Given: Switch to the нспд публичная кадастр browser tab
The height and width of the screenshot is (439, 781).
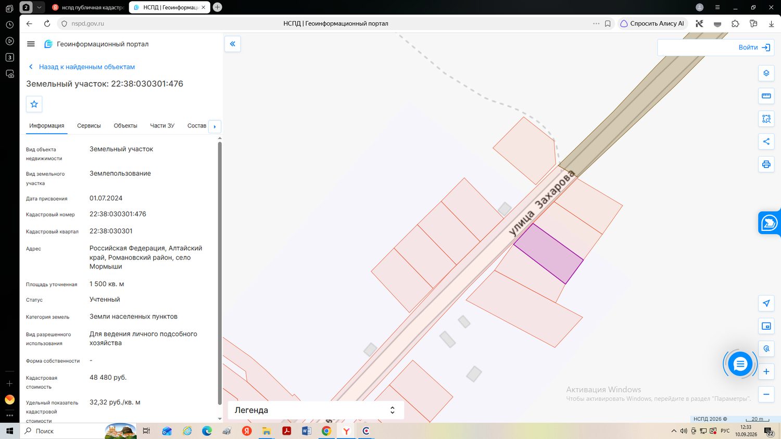Looking at the screenshot, I should point(87,7).
